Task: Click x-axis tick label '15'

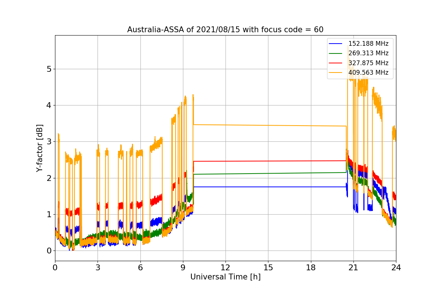Action: tap(268, 268)
